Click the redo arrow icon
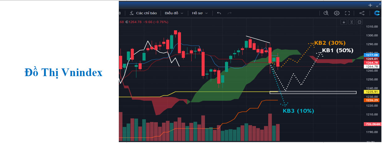Viewport: 382px width, 143px height. (229, 13)
